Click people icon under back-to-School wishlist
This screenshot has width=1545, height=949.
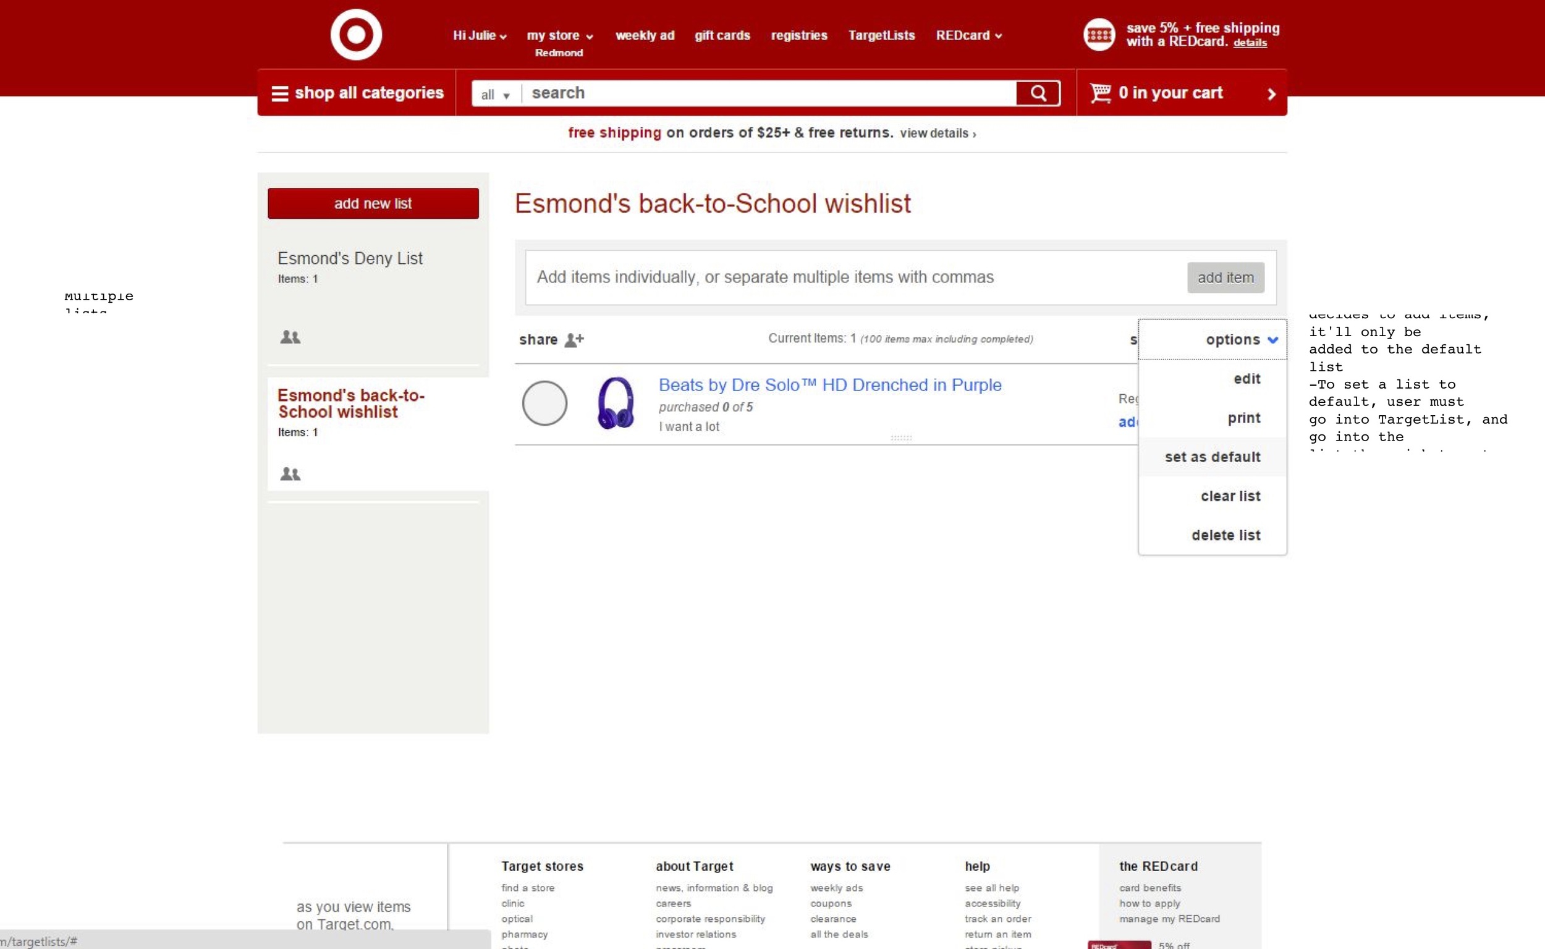coord(290,474)
